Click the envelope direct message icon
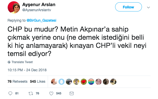Viewport: 158px width, 99px height. [71, 93]
